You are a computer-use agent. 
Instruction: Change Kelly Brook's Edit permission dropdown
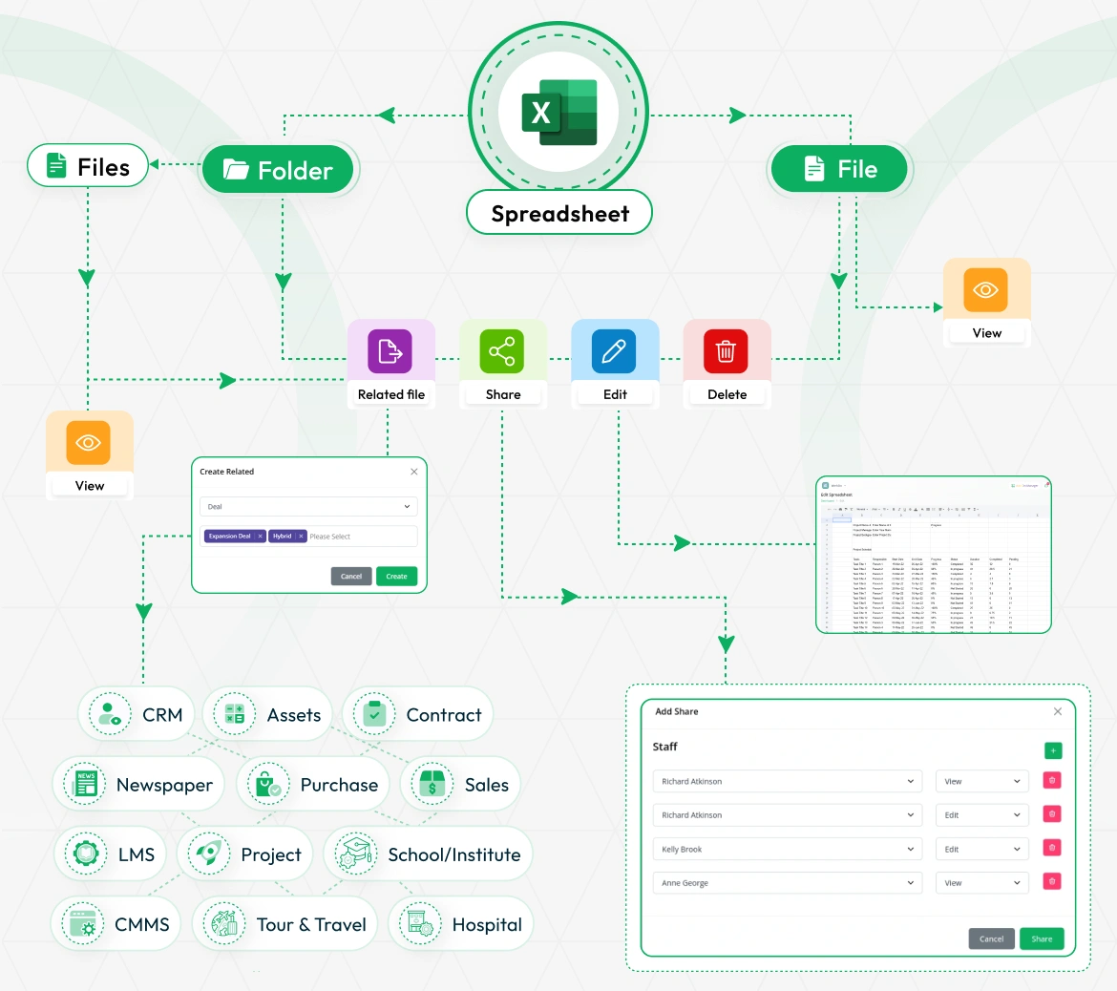point(982,850)
